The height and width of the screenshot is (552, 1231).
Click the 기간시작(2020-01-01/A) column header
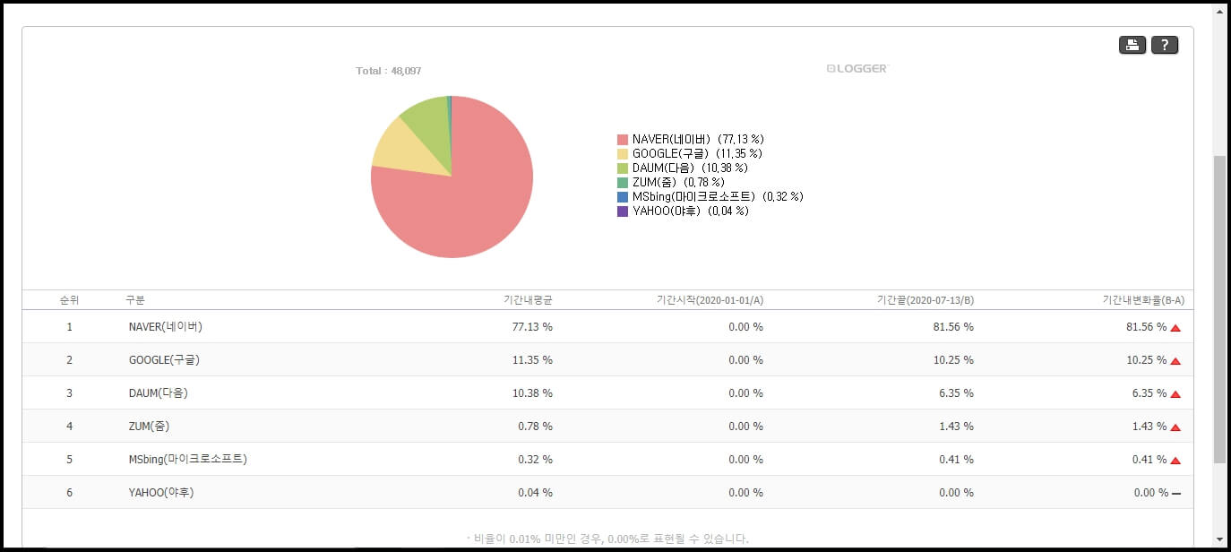[x=710, y=300]
